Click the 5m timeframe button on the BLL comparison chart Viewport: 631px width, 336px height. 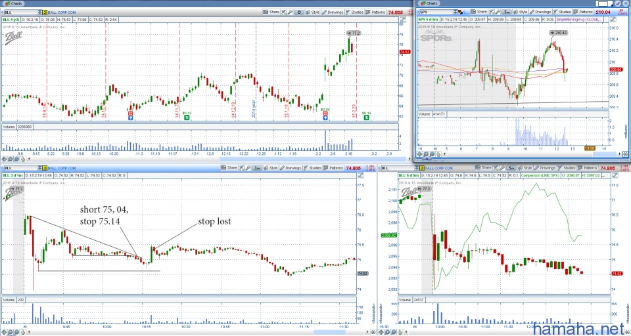click(x=511, y=167)
